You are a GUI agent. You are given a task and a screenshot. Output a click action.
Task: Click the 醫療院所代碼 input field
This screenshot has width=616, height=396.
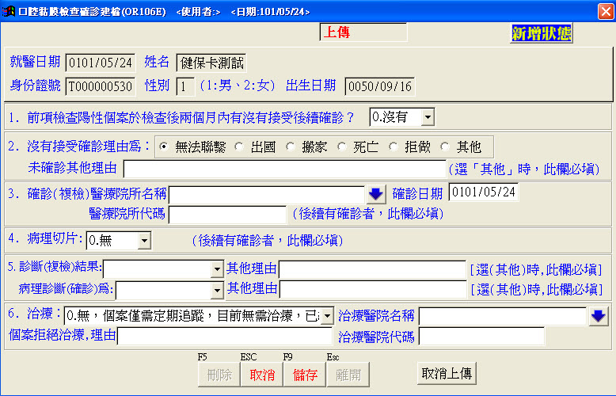point(227,215)
